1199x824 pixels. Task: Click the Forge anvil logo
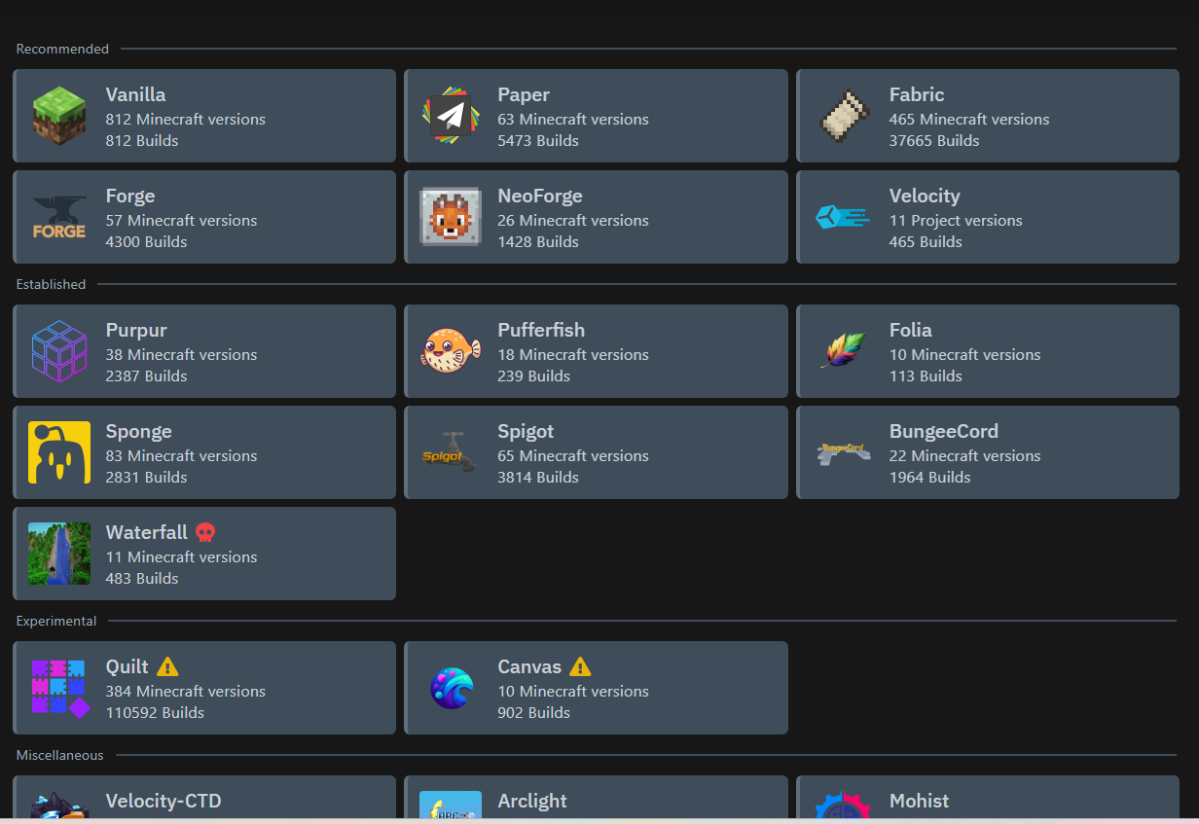click(x=59, y=217)
